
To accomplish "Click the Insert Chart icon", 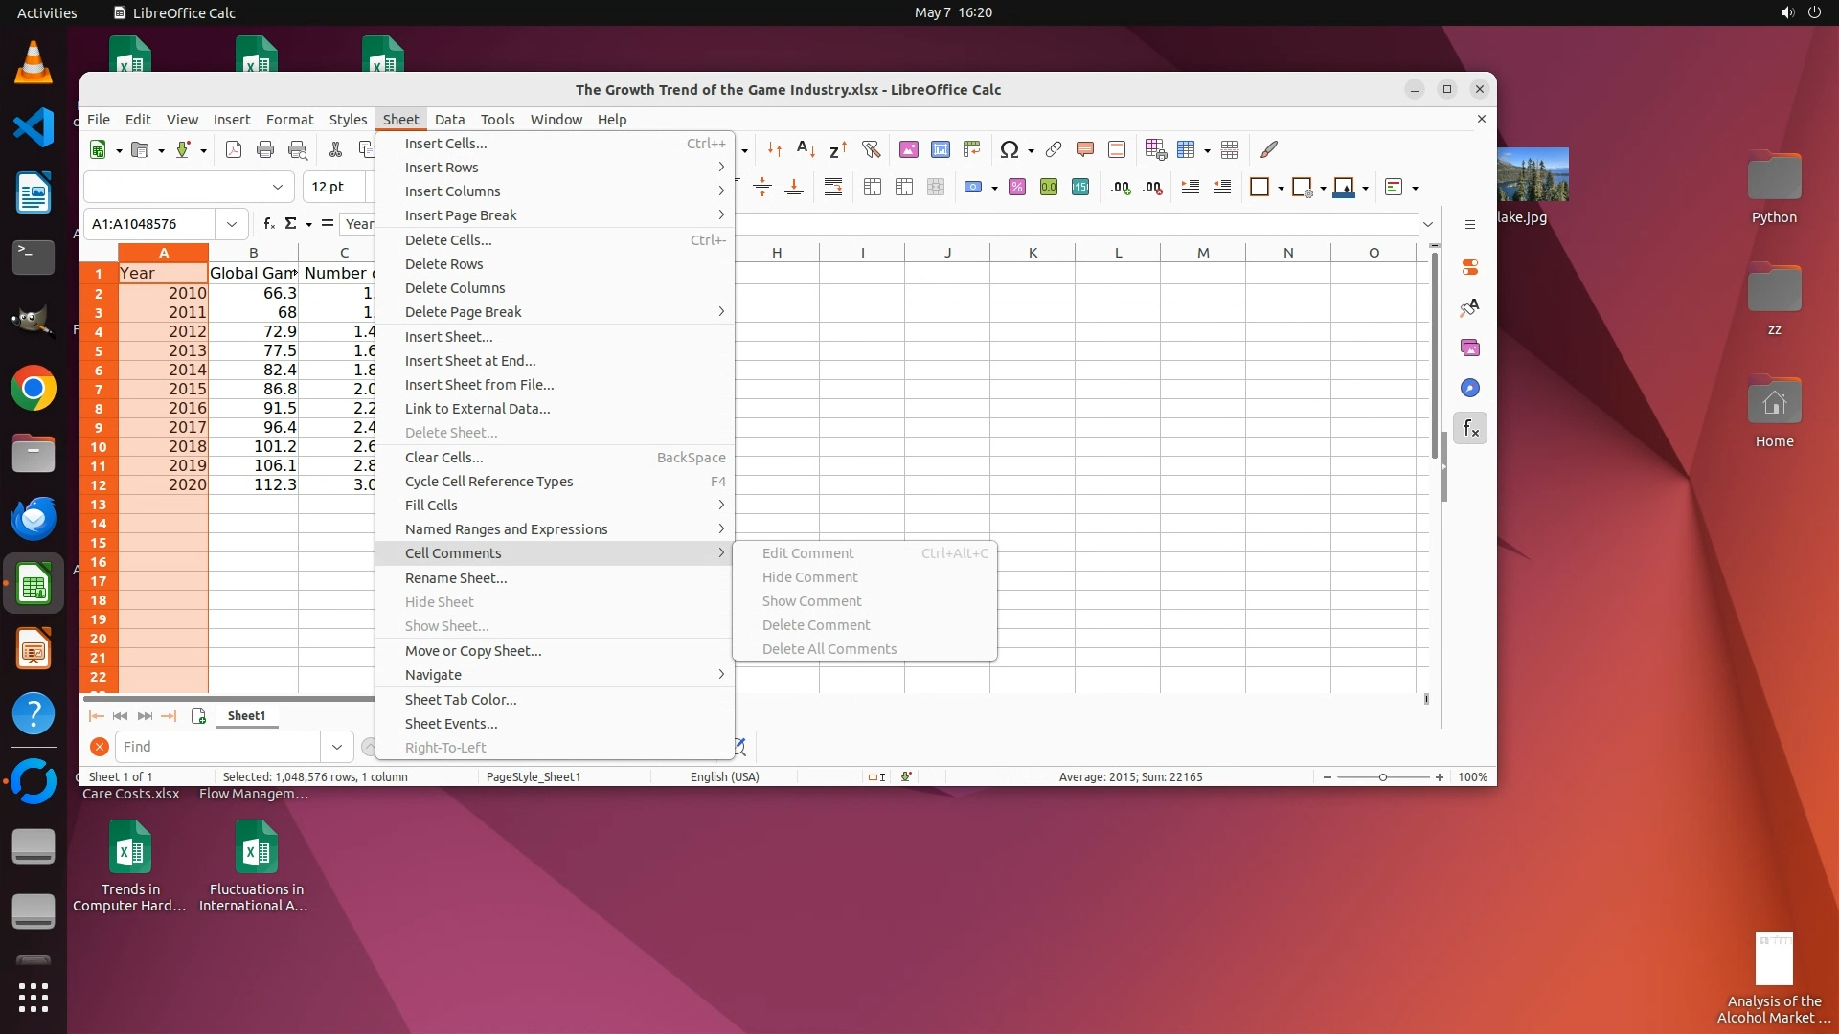I will tap(940, 149).
